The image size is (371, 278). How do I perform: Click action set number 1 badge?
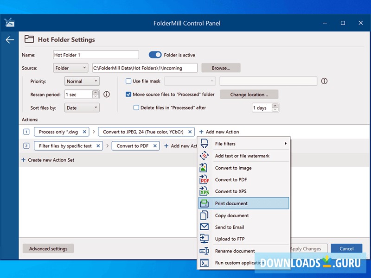tap(26, 132)
